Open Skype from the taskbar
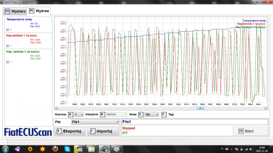Viewport: 273px width, 153px height. (67, 149)
